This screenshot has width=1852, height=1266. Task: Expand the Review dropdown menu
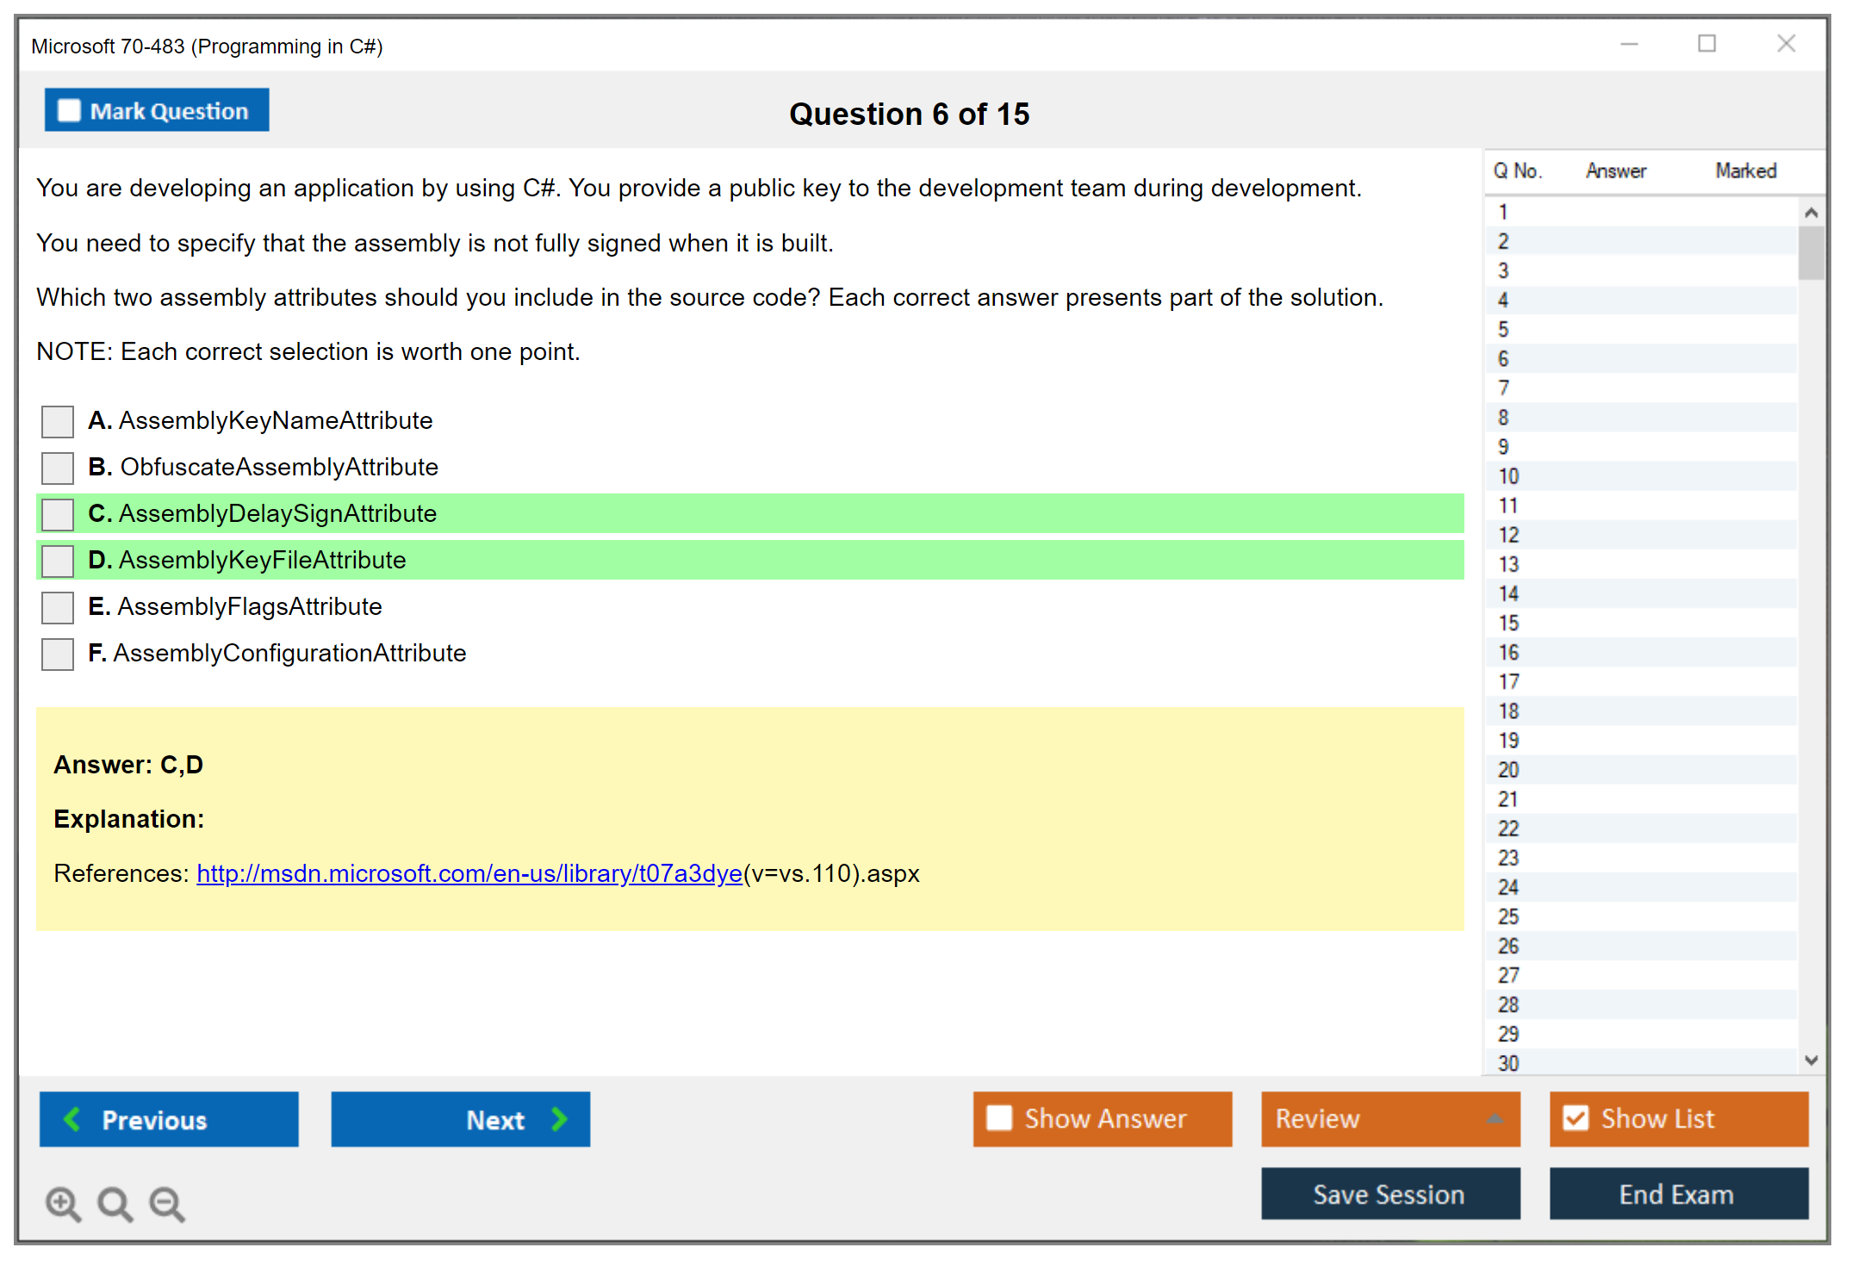1495,1118
